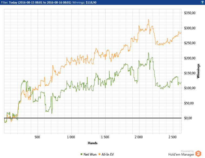The image size is (205, 158).
Task: Click the 2 000 hands axis label
Action: click(139, 137)
